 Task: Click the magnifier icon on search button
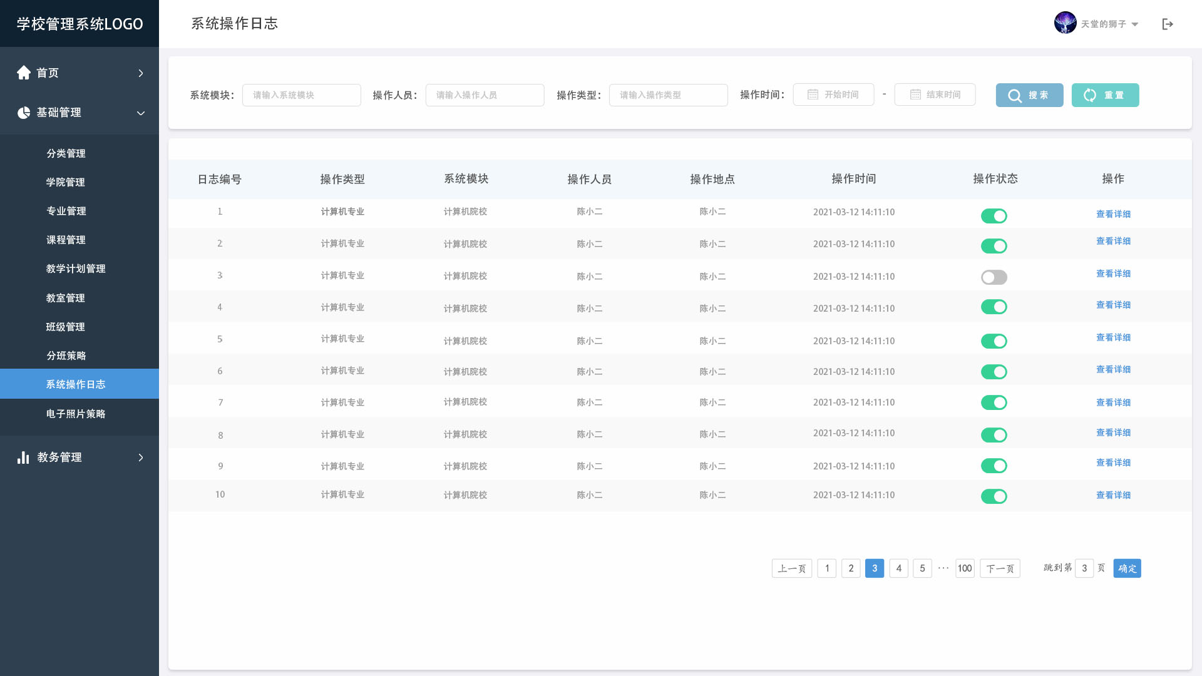point(1015,96)
